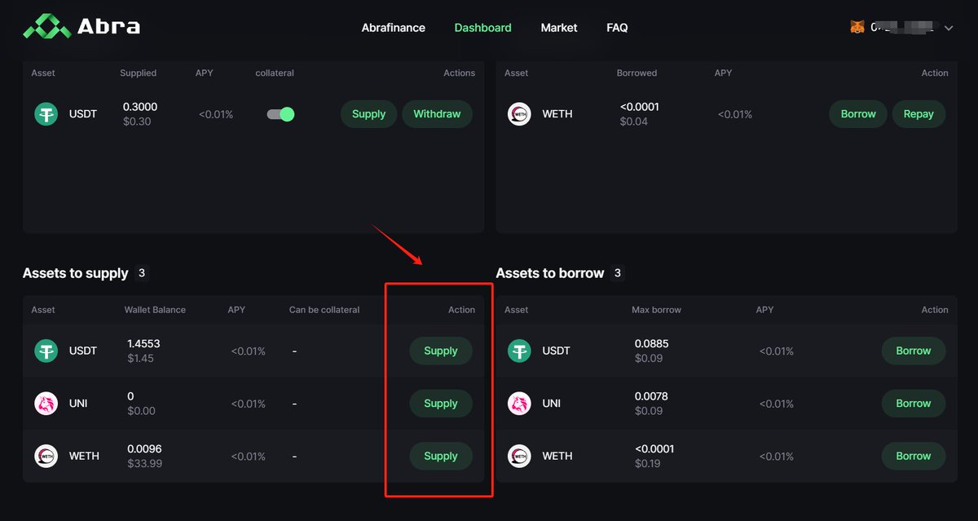The image size is (978, 521).
Task: Click the Assets to borrow count badge 3
Action: pos(617,273)
